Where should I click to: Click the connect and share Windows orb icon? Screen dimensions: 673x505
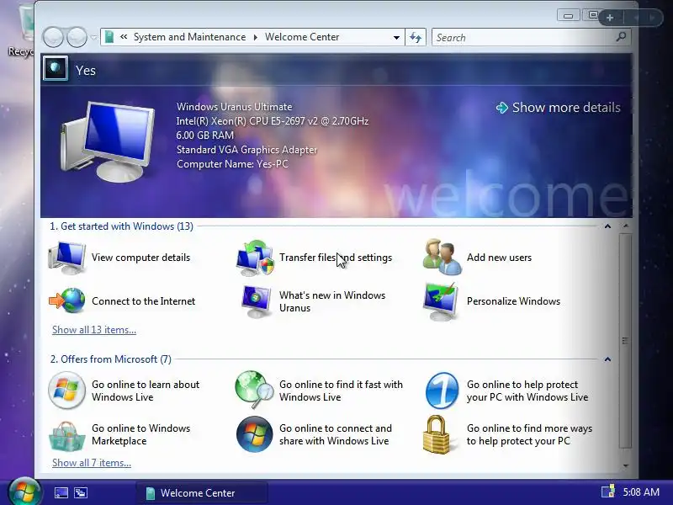pyautogui.click(x=255, y=434)
